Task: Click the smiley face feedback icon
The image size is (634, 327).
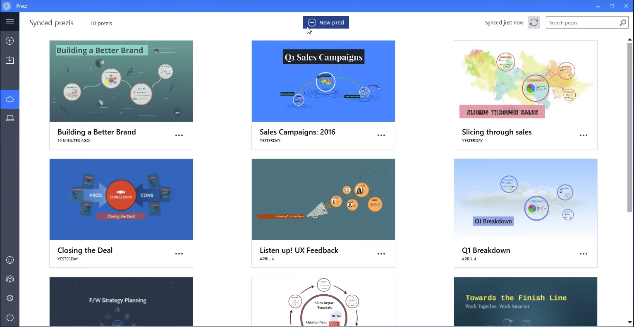Action: [x=10, y=260]
